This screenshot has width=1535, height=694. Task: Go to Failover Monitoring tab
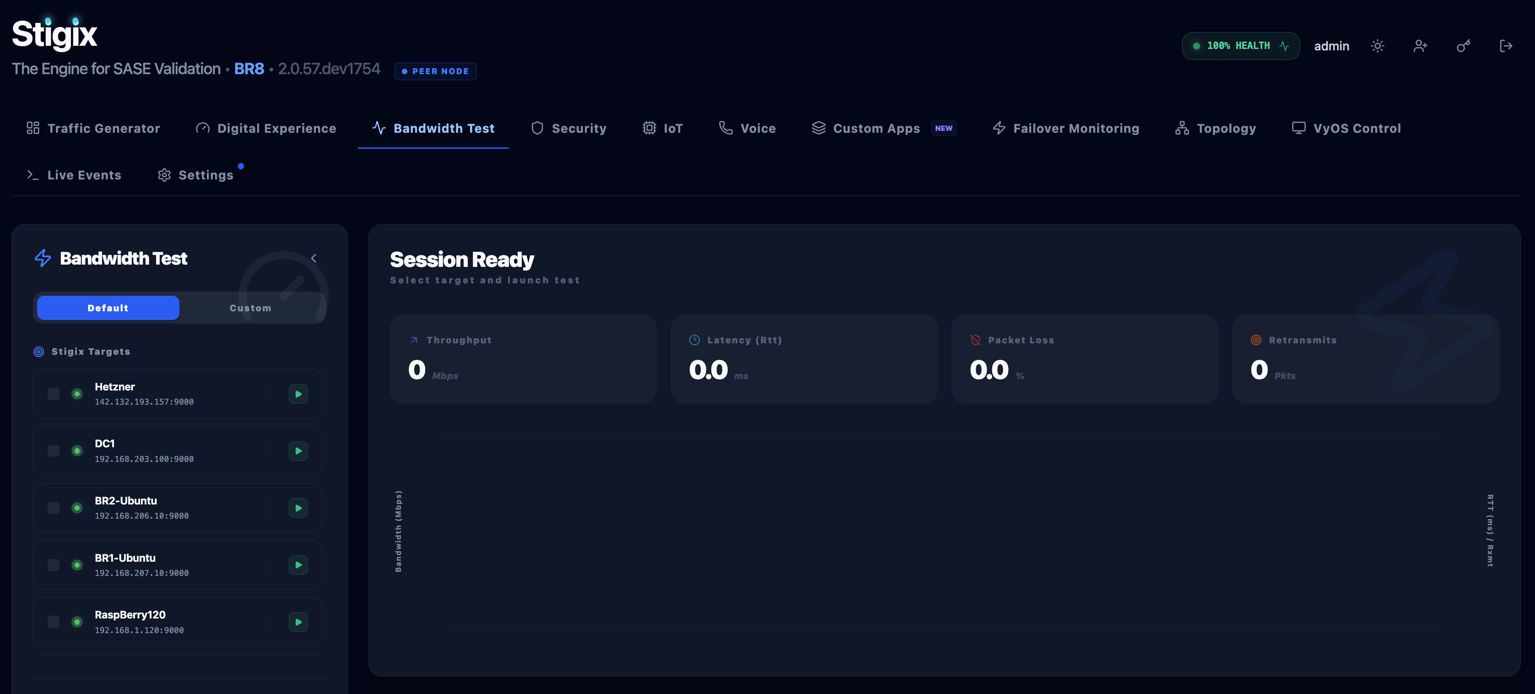[1066, 128]
